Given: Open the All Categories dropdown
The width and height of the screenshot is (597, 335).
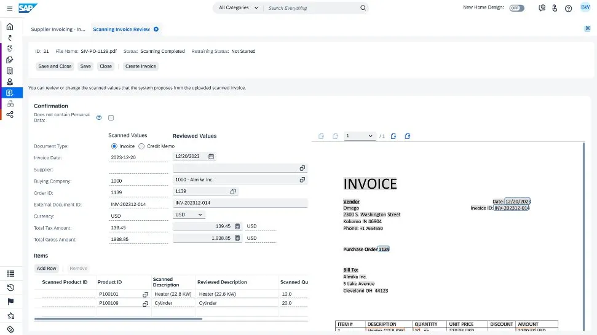Looking at the screenshot, I should 239,7.
